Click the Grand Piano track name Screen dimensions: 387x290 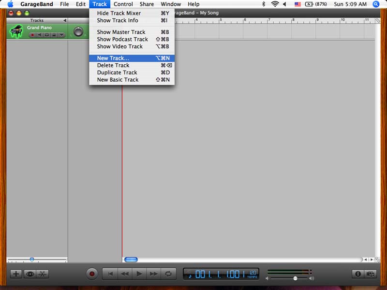pyautogui.click(x=39, y=28)
